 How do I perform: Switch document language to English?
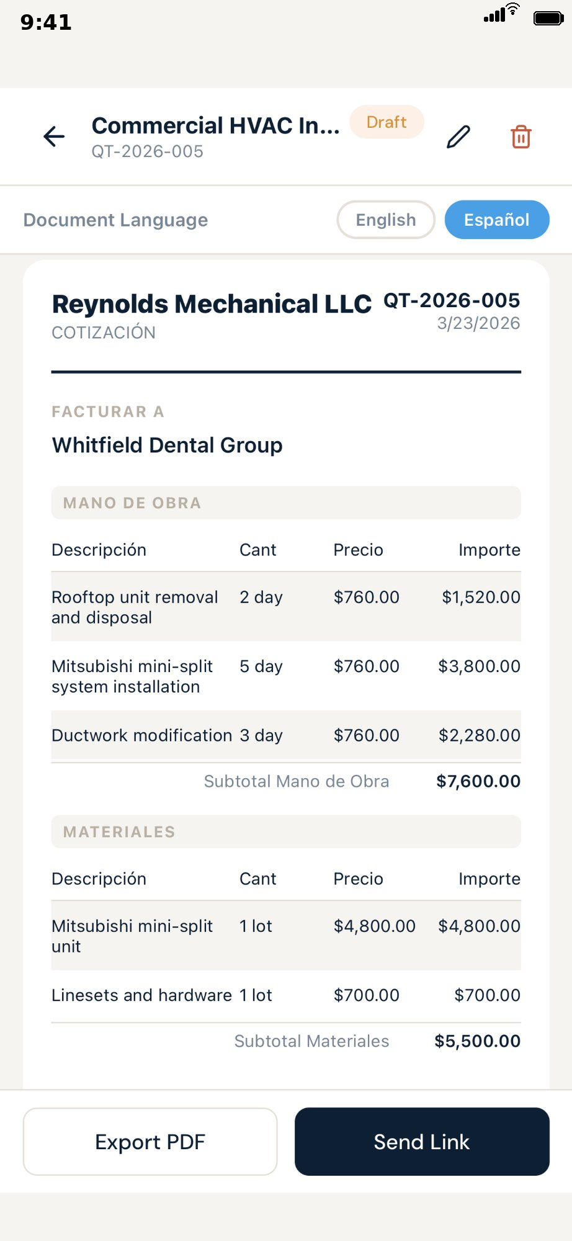(385, 220)
